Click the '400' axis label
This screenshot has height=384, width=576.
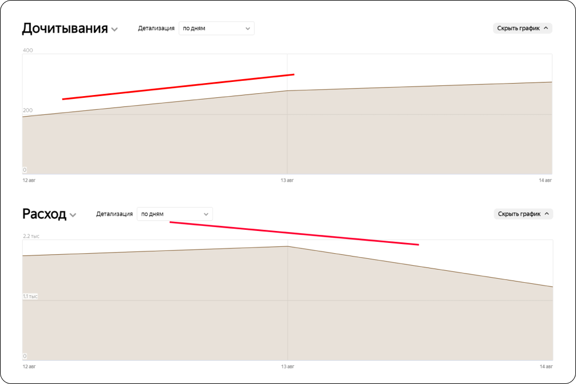(28, 50)
